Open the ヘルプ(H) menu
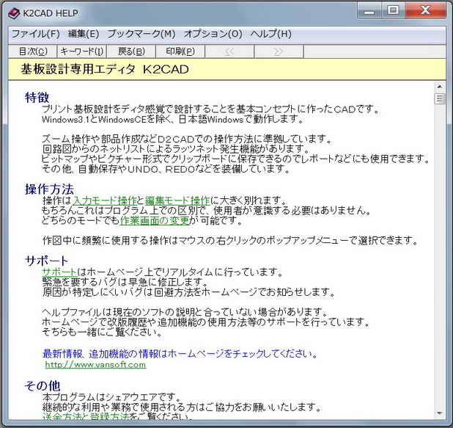 click(x=271, y=35)
